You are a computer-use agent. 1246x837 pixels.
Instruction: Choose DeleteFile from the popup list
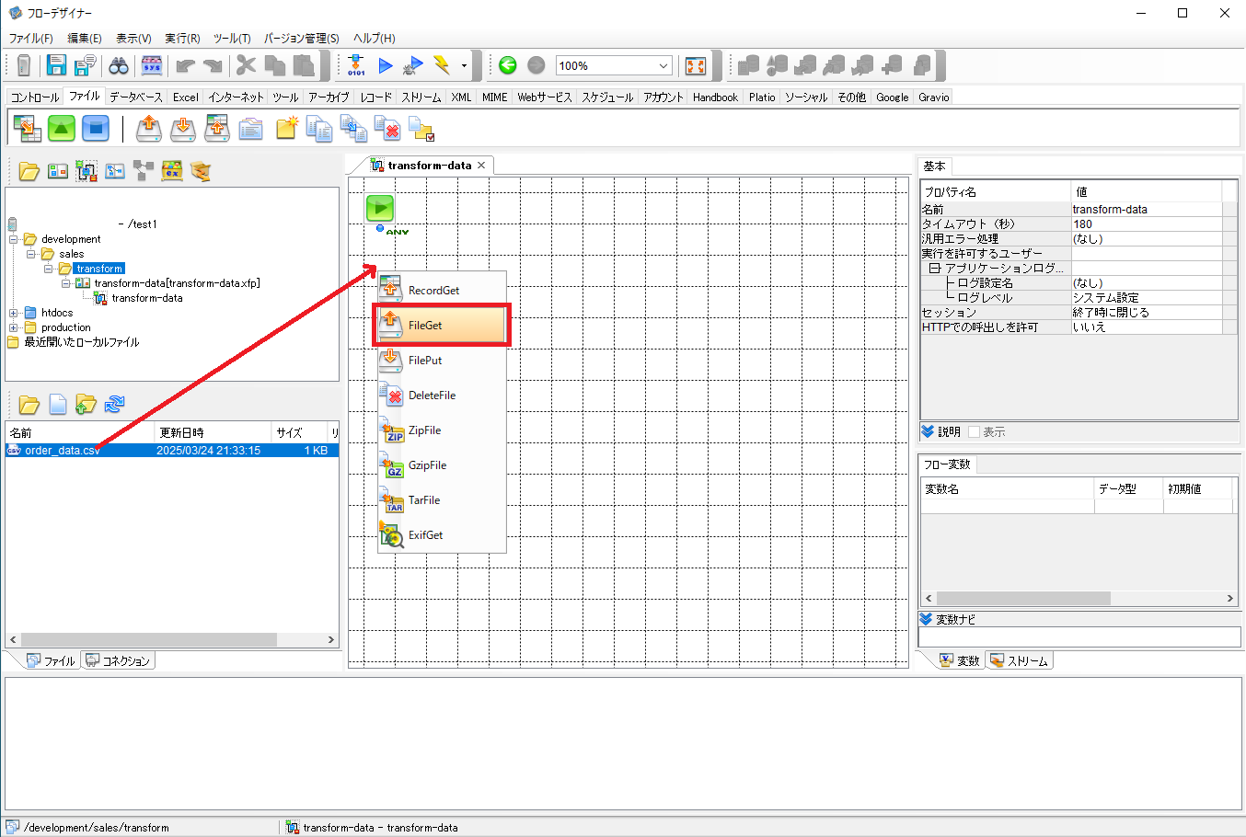tap(442, 396)
